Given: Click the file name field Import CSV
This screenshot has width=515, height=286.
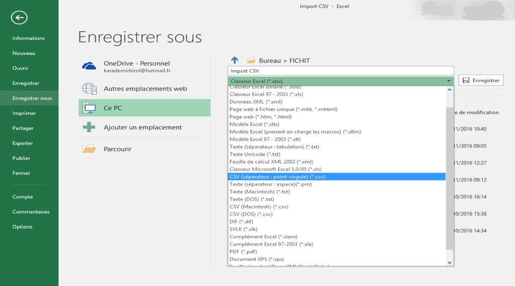Looking at the screenshot, I should pyautogui.click(x=340, y=71).
